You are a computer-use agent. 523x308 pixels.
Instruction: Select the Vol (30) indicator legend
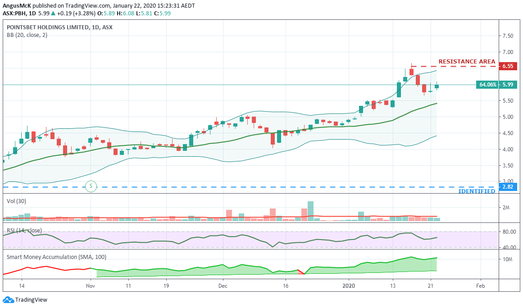click(x=16, y=201)
